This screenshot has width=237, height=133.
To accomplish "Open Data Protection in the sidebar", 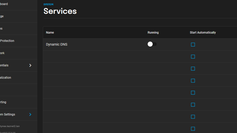I will (7, 41).
